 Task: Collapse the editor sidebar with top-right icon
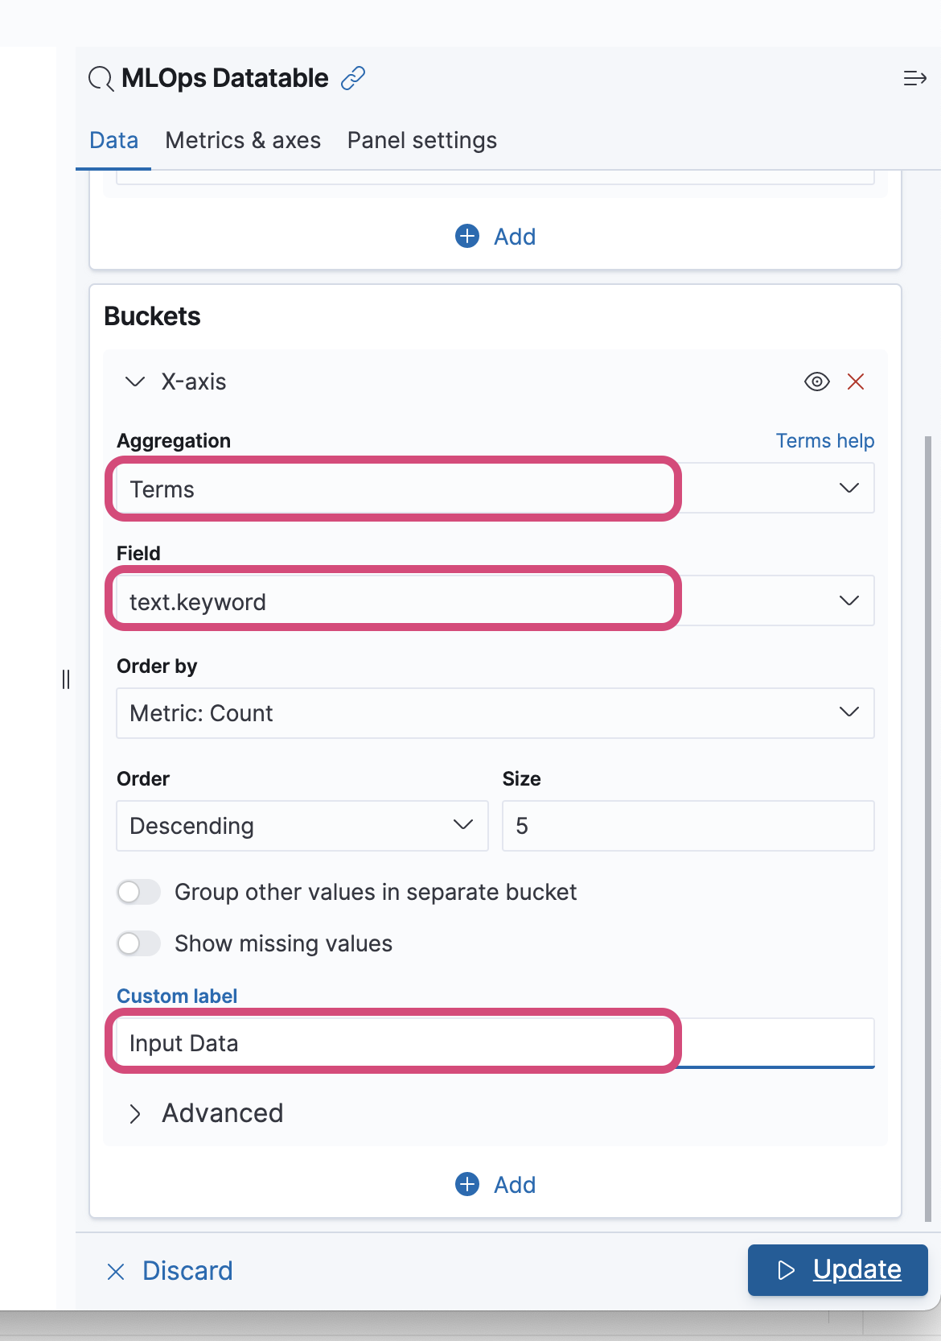click(914, 78)
